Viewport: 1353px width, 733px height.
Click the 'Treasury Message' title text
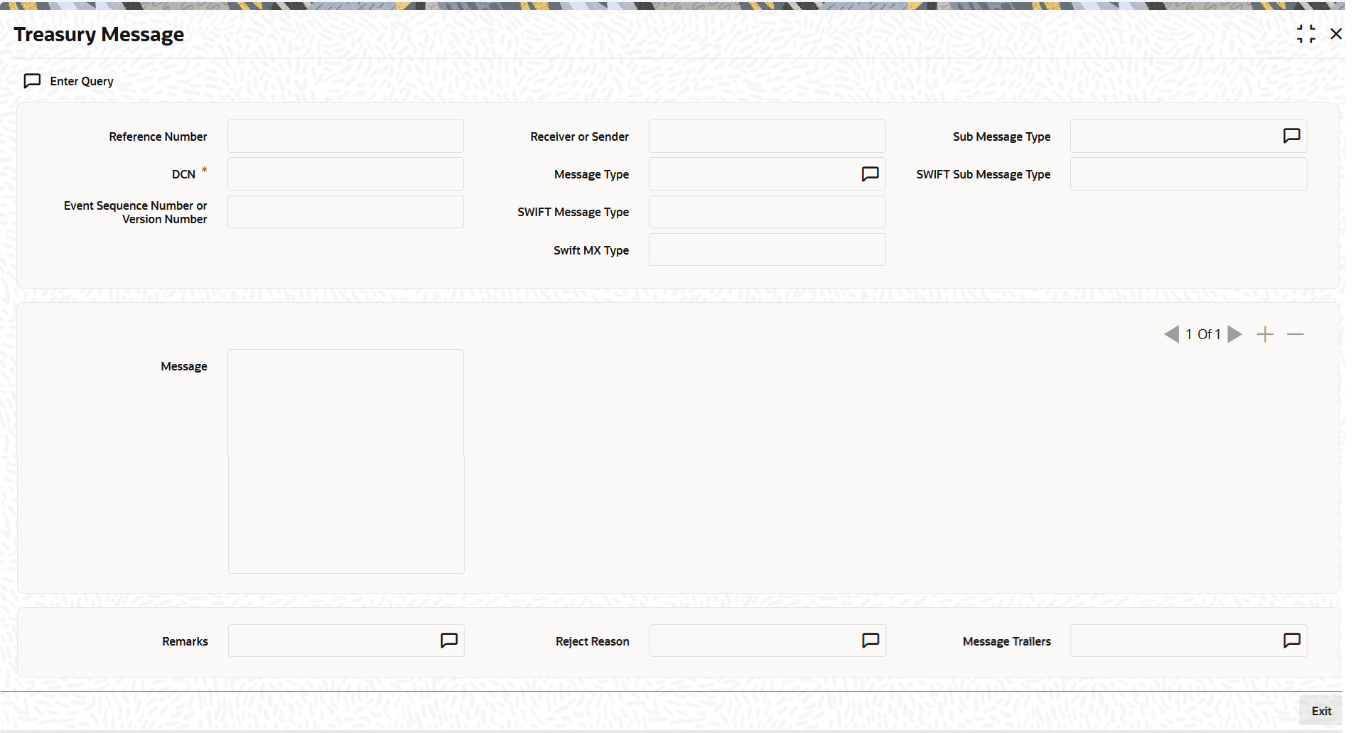tap(99, 34)
